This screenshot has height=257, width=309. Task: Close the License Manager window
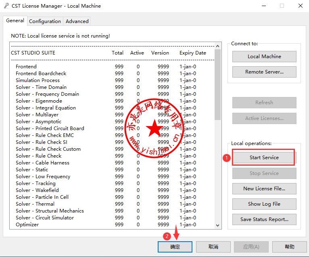[301, 6]
